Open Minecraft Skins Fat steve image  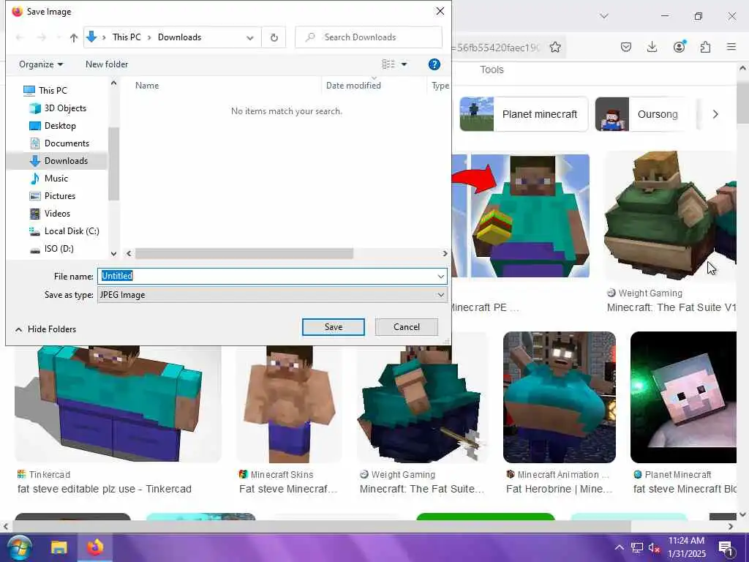pos(288,404)
